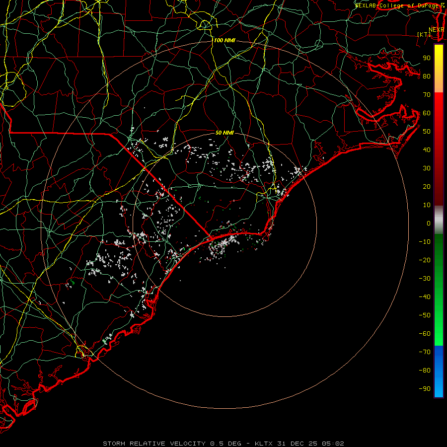447x447 pixels.
Task: Click the "40" scale value
Action: (427, 150)
